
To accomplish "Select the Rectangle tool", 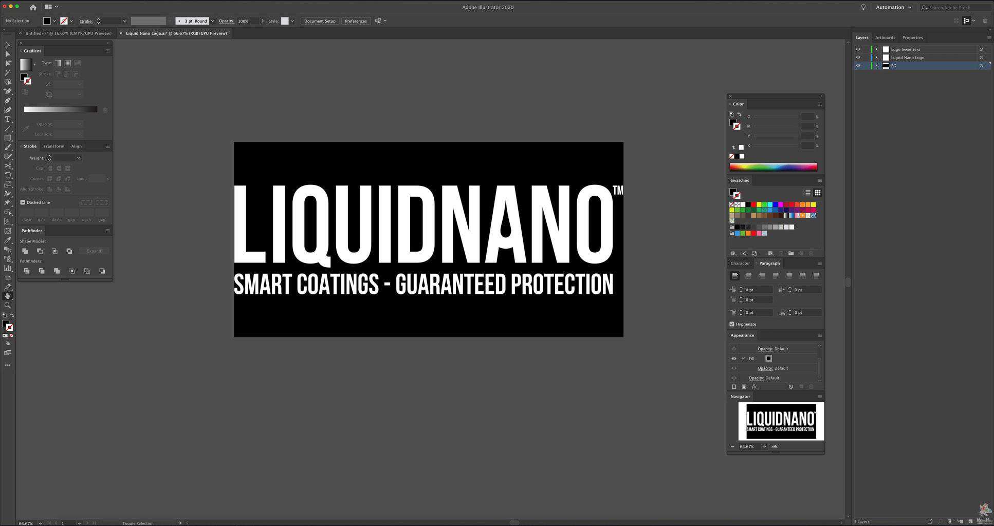I will pos(8,138).
